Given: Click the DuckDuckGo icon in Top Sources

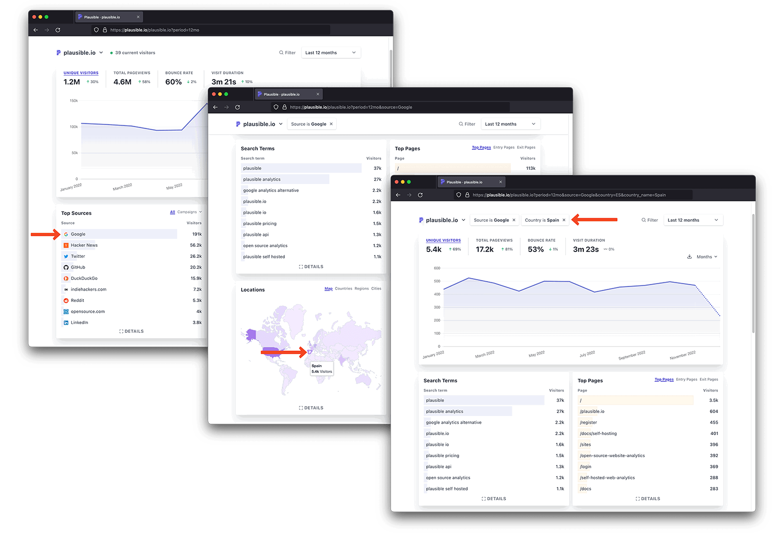Looking at the screenshot, I should (x=66, y=278).
